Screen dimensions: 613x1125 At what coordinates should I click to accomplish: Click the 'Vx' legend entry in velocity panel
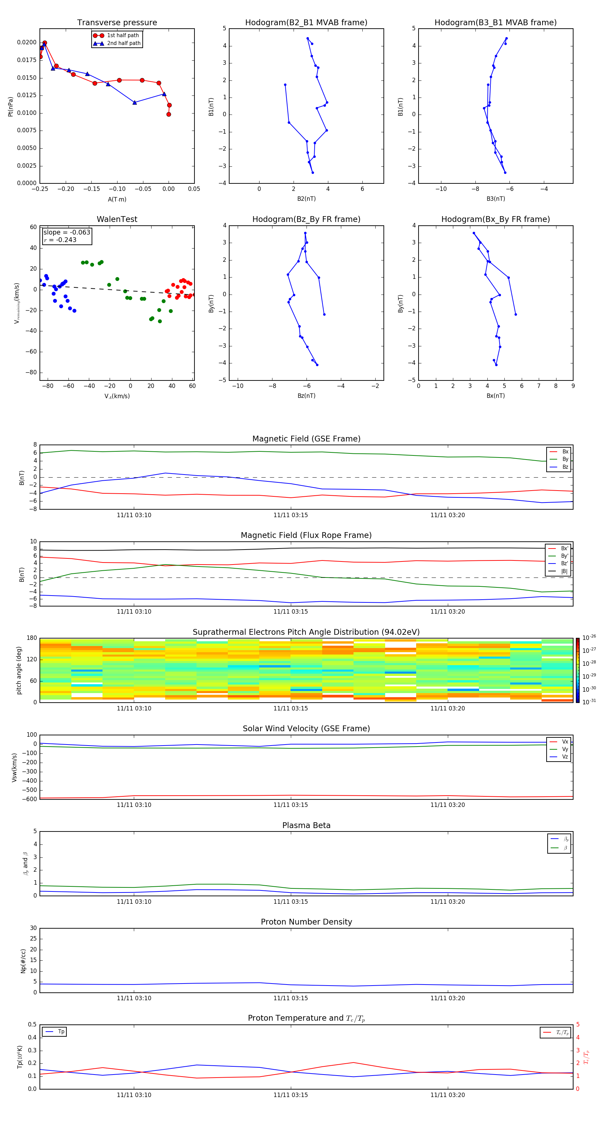pyautogui.click(x=559, y=741)
